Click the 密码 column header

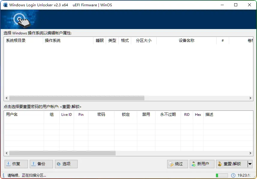pos(101,114)
